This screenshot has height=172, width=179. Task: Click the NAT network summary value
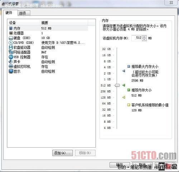click(x=44, y=52)
